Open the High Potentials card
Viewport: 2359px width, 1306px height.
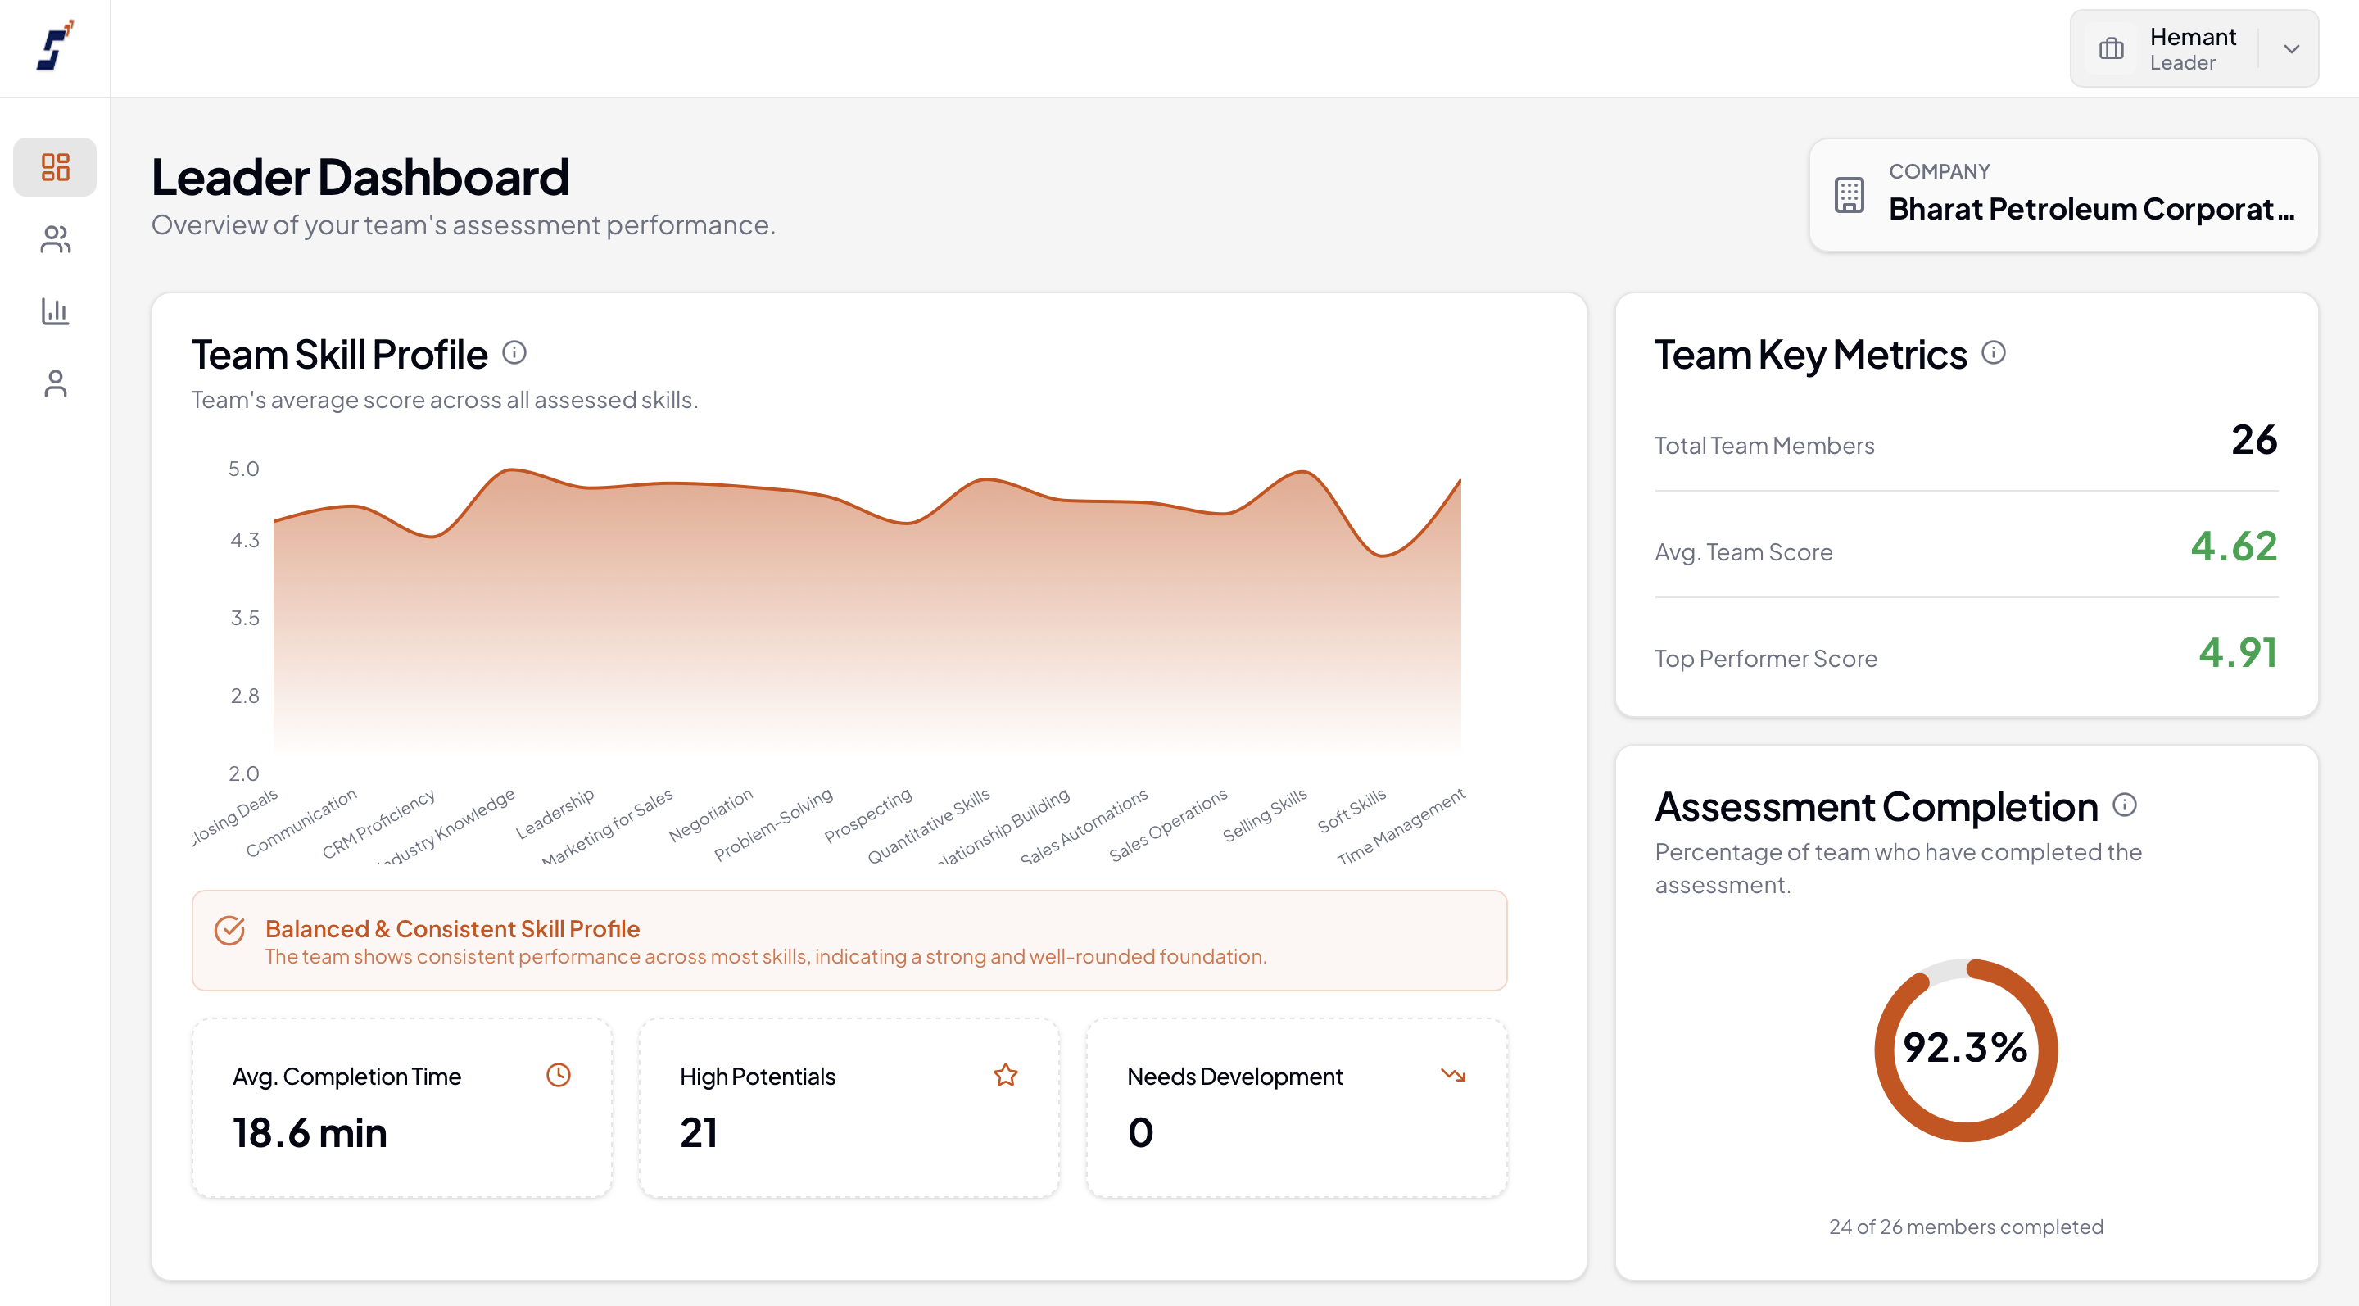pos(849,1107)
